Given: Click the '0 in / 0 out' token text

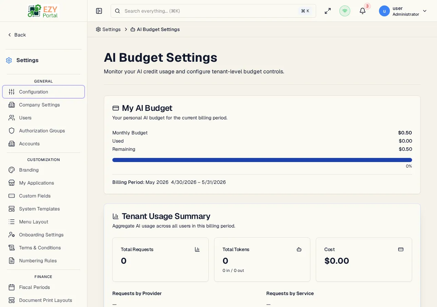Looking at the screenshot, I should pyautogui.click(x=233, y=271).
